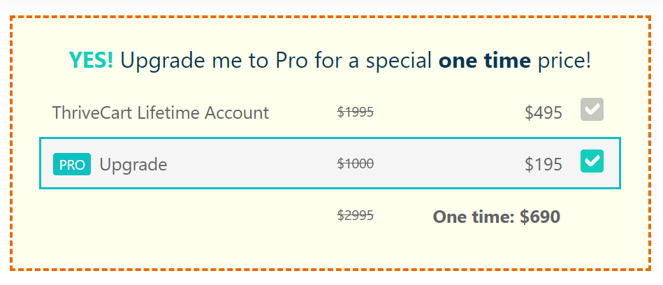
Task: Click the crossed-out $1995 price
Action: coord(356,112)
